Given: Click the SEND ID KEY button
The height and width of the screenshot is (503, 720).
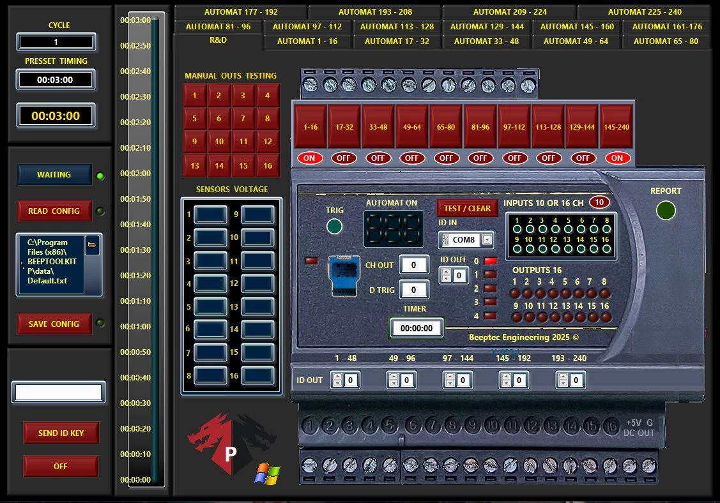Looking at the screenshot, I should click(x=61, y=433).
